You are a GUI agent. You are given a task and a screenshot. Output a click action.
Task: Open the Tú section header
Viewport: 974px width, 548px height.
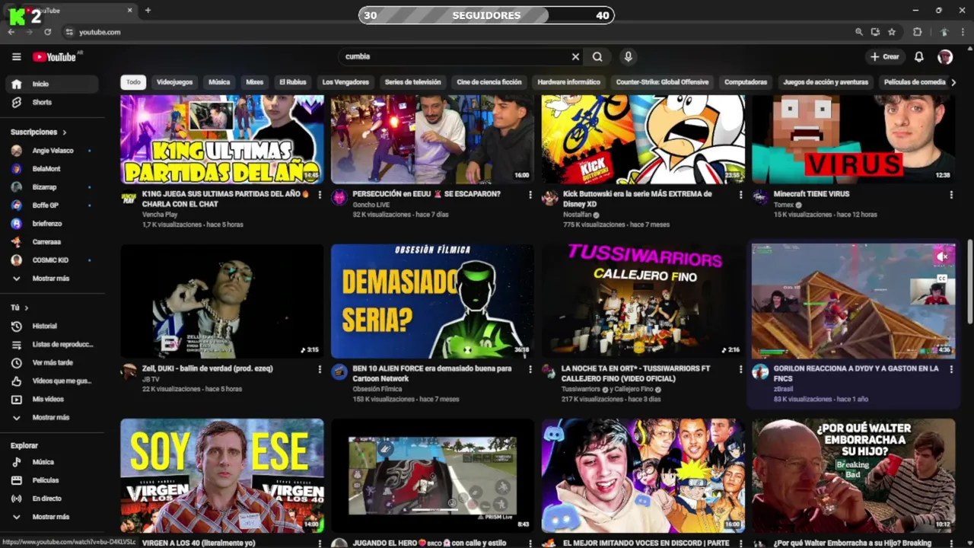19,307
